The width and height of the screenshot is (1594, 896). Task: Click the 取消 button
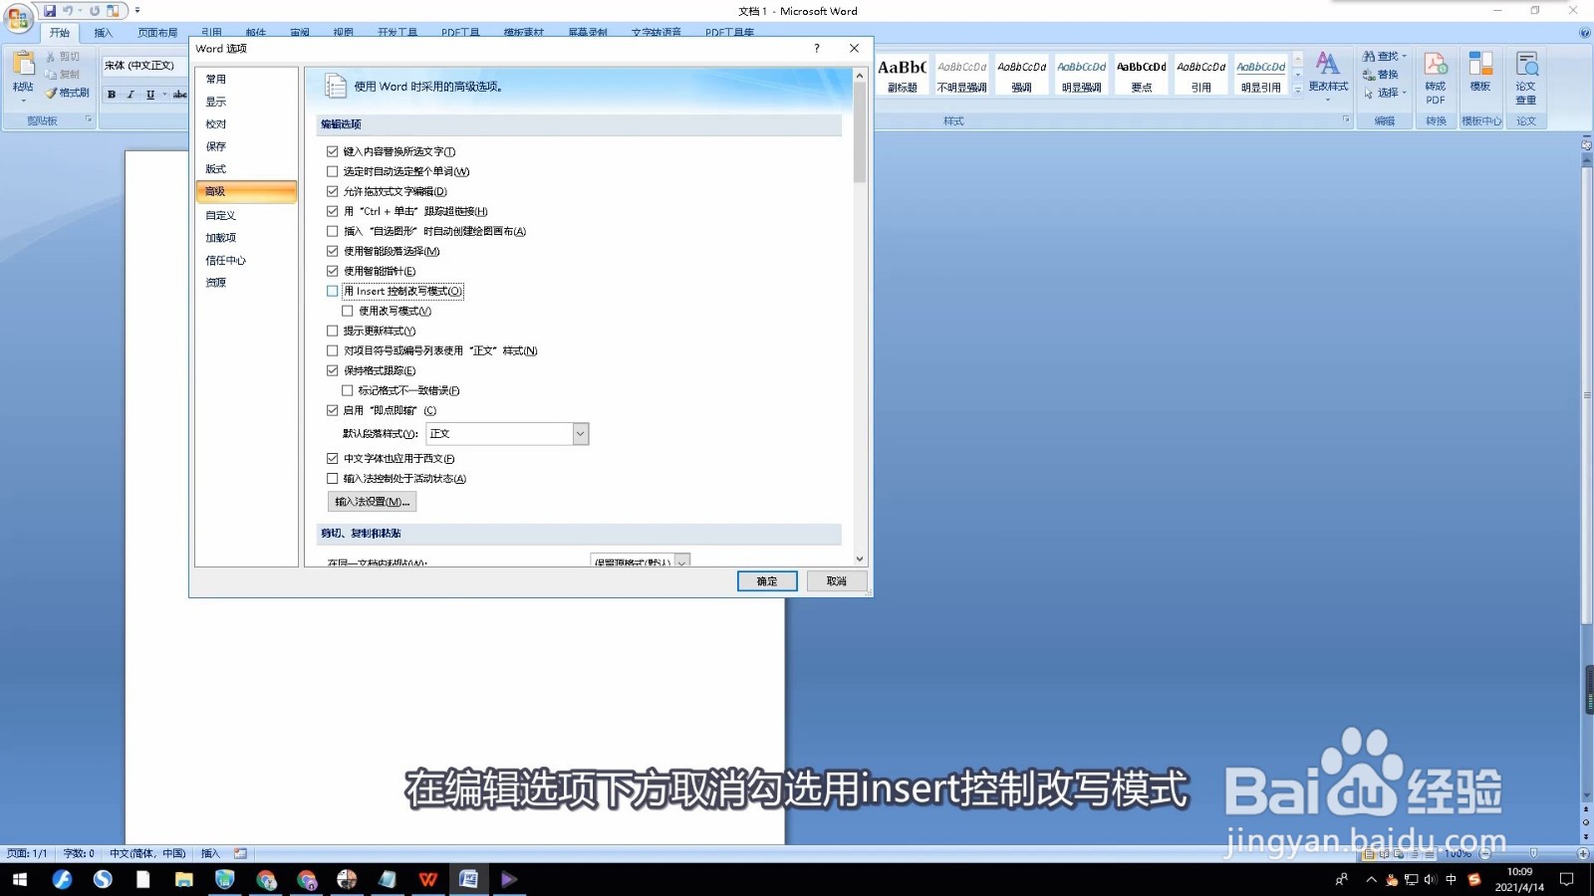tap(837, 581)
